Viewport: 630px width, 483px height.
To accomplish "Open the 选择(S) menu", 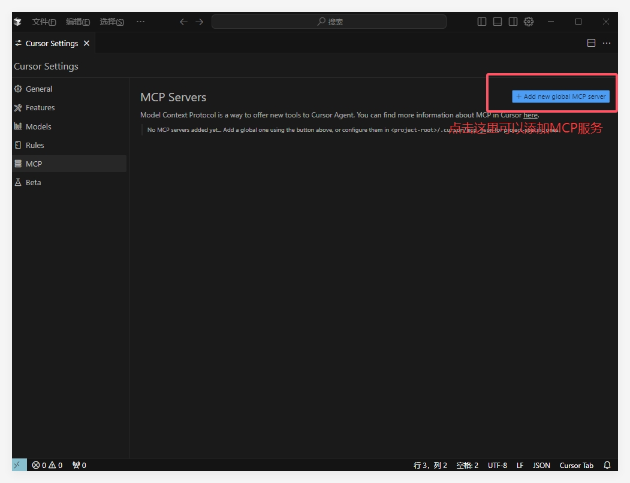I will (111, 22).
